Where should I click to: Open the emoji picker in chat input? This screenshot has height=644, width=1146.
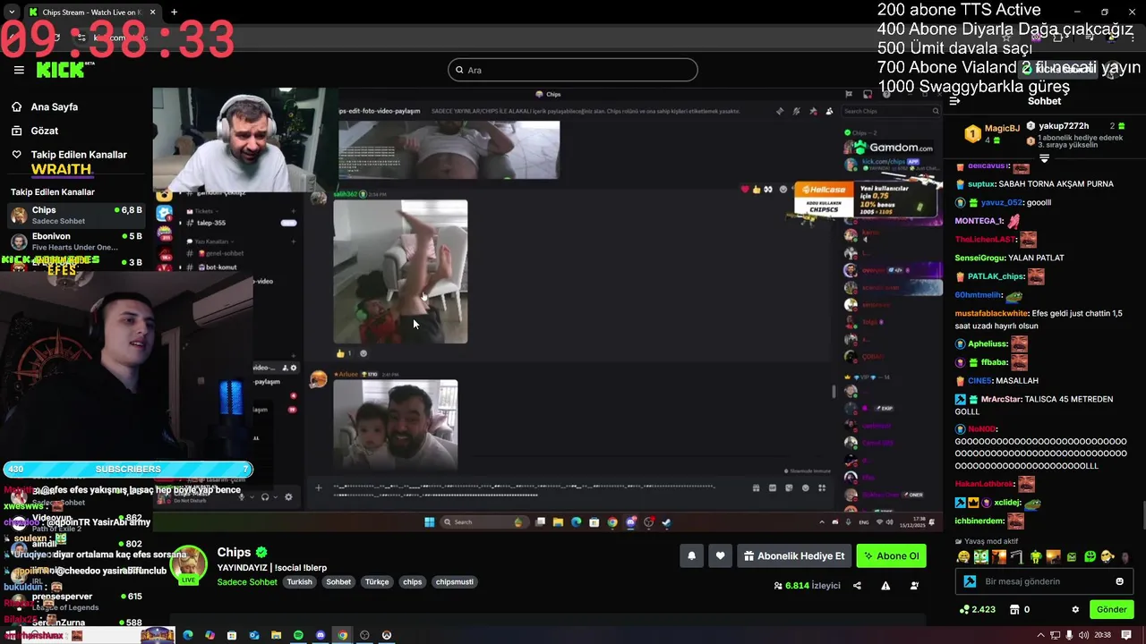(1119, 581)
